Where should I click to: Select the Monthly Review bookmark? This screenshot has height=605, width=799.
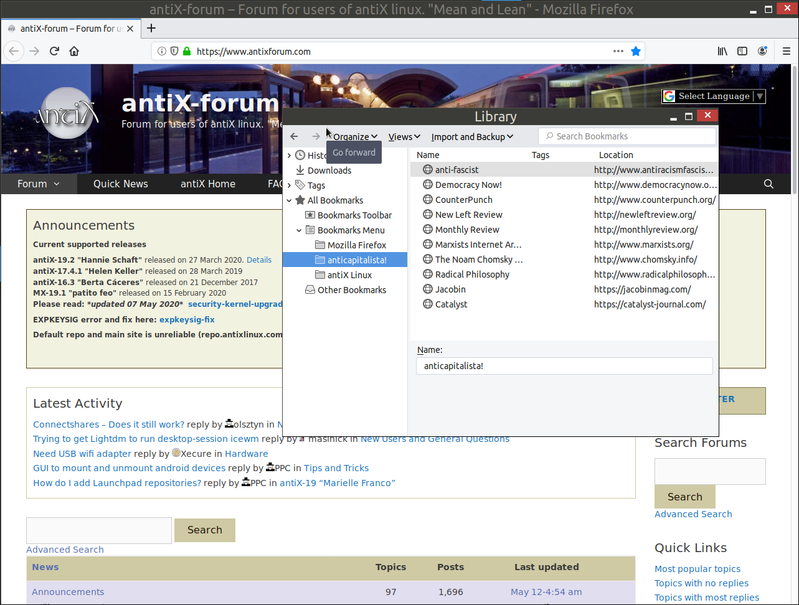pos(564,230)
